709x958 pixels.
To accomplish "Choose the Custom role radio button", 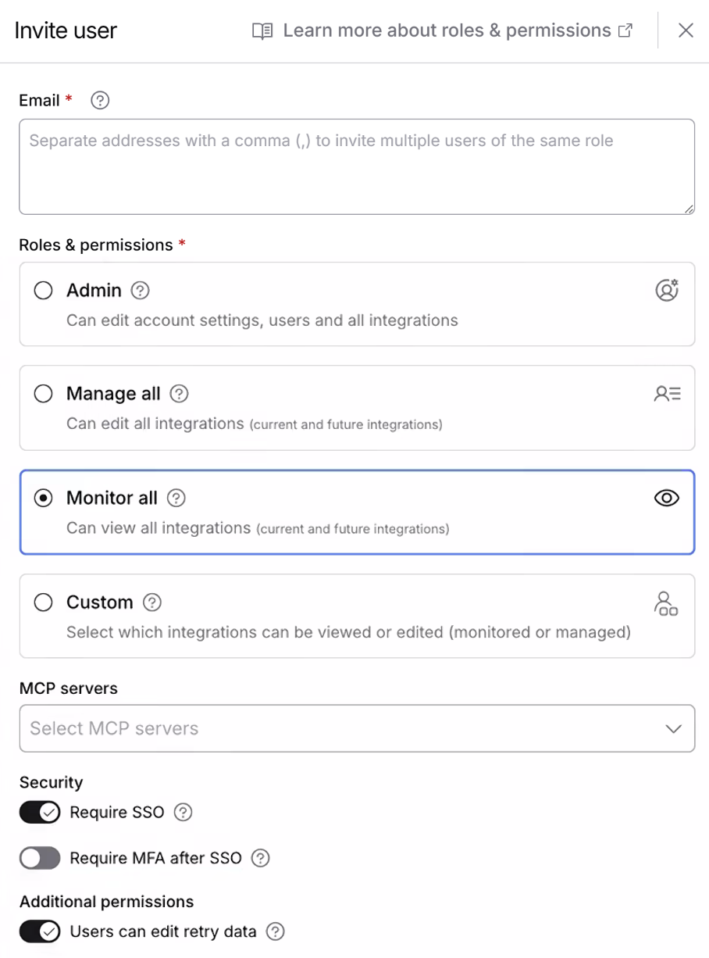I will pyautogui.click(x=44, y=602).
